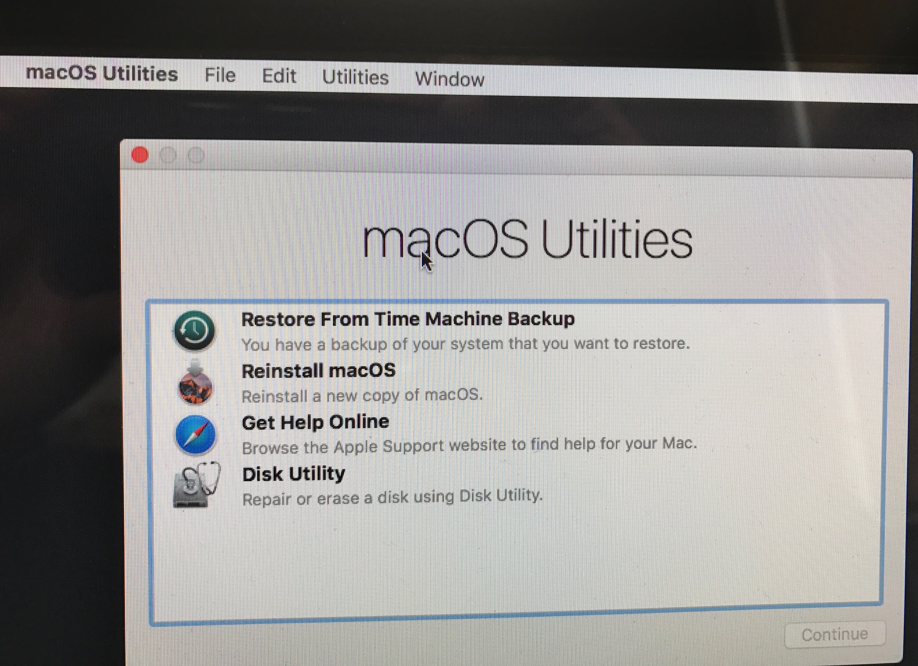The height and width of the screenshot is (666, 918).
Task: Click 'You have a backup of your system' description
Action: (x=466, y=344)
